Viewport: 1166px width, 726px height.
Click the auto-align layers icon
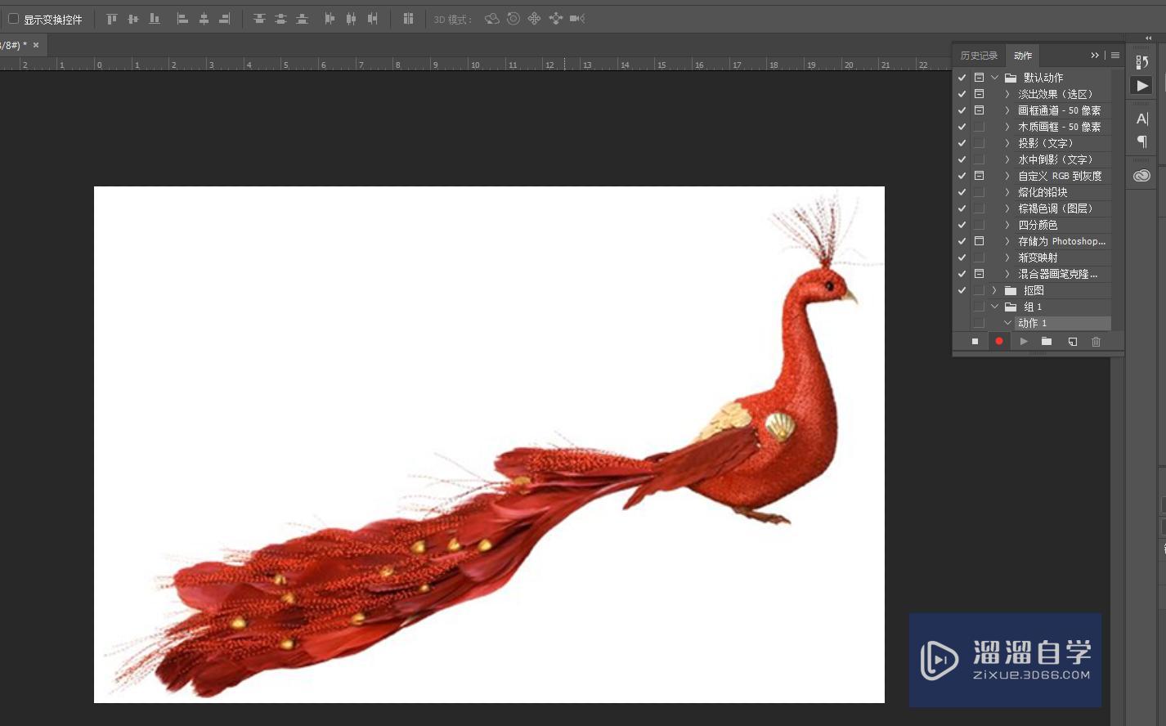(408, 18)
